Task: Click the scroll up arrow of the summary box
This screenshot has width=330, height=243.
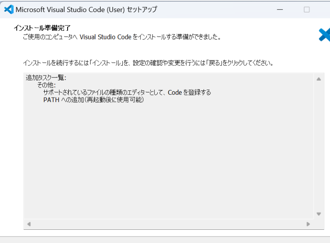Action: [319, 79]
